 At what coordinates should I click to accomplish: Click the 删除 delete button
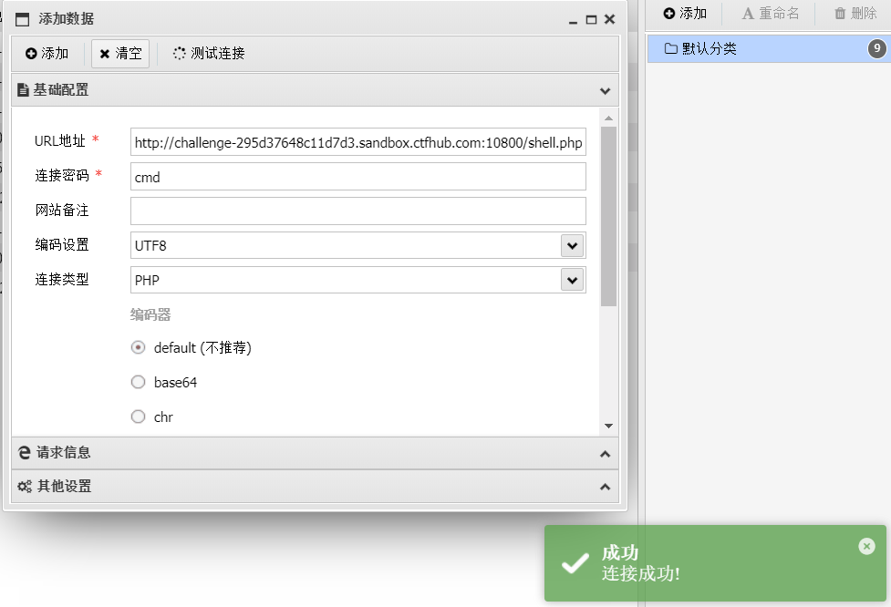[854, 13]
